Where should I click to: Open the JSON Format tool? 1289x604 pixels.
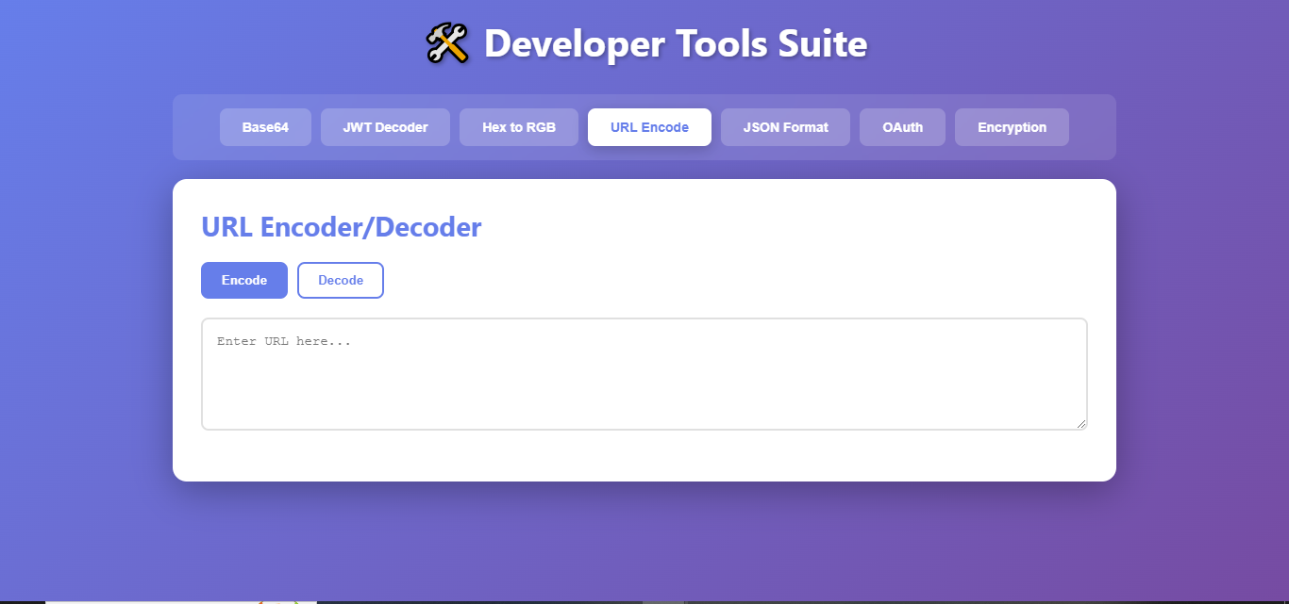(x=785, y=127)
